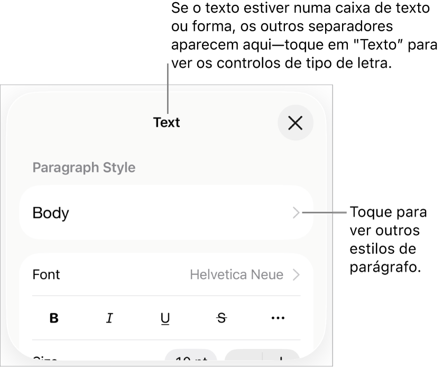Italicize the selected text
443x367 pixels.
pos(109,318)
